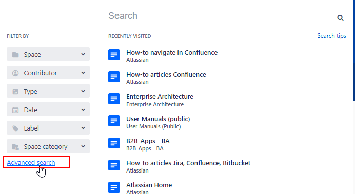Open the Enterprise Architecture result title
Screen dimensions: 355x194
tap(160, 96)
